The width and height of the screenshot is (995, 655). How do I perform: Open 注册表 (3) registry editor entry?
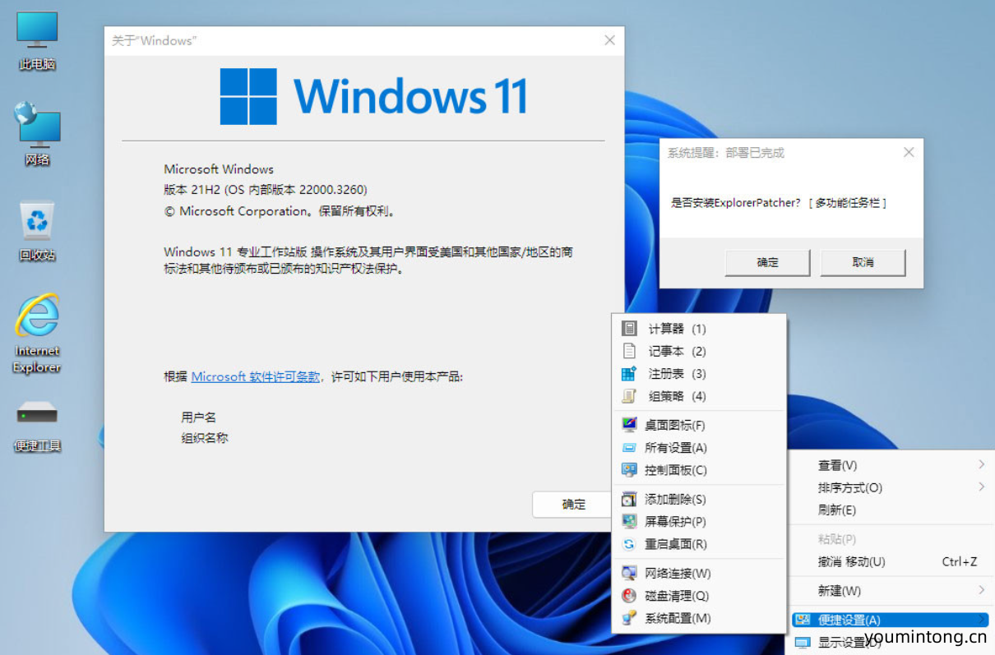pos(676,374)
